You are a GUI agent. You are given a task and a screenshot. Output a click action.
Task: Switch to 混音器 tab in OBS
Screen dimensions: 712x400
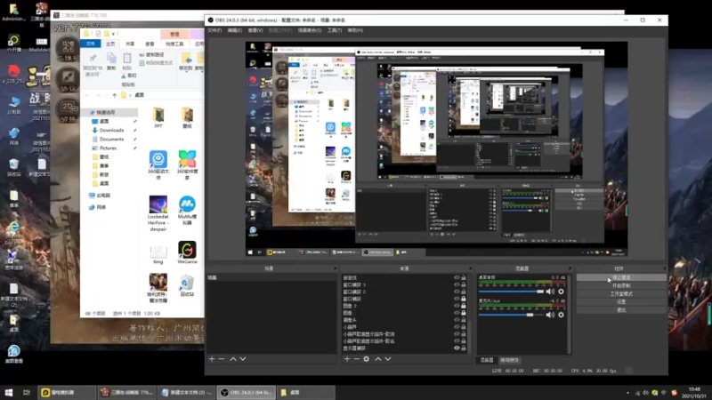487,360
